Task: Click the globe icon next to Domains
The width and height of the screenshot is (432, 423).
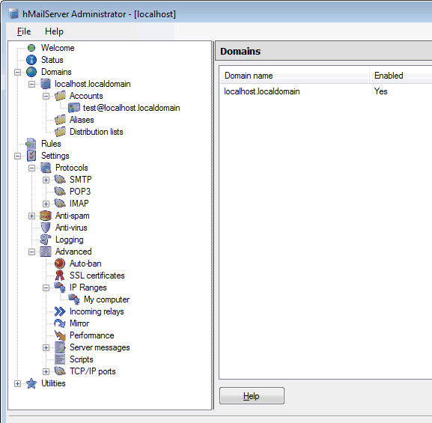Action: [31, 72]
